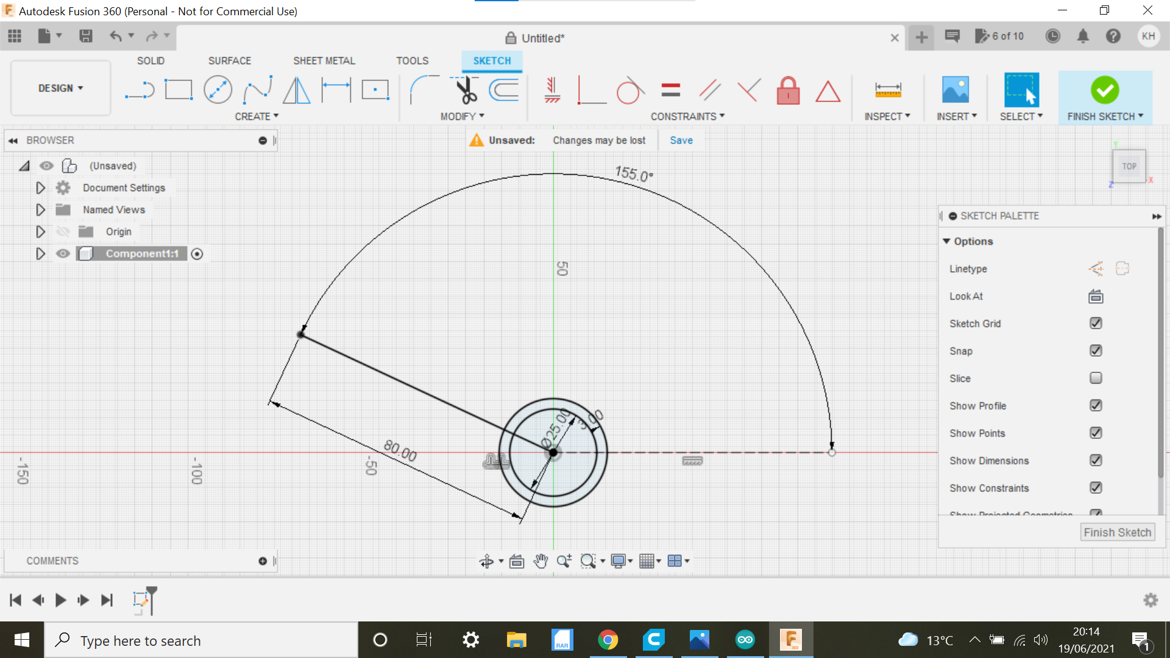The height and width of the screenshot is (658, 1170).
Task: Select the Trim tool under Modify
Action: (x=463, y=89)
